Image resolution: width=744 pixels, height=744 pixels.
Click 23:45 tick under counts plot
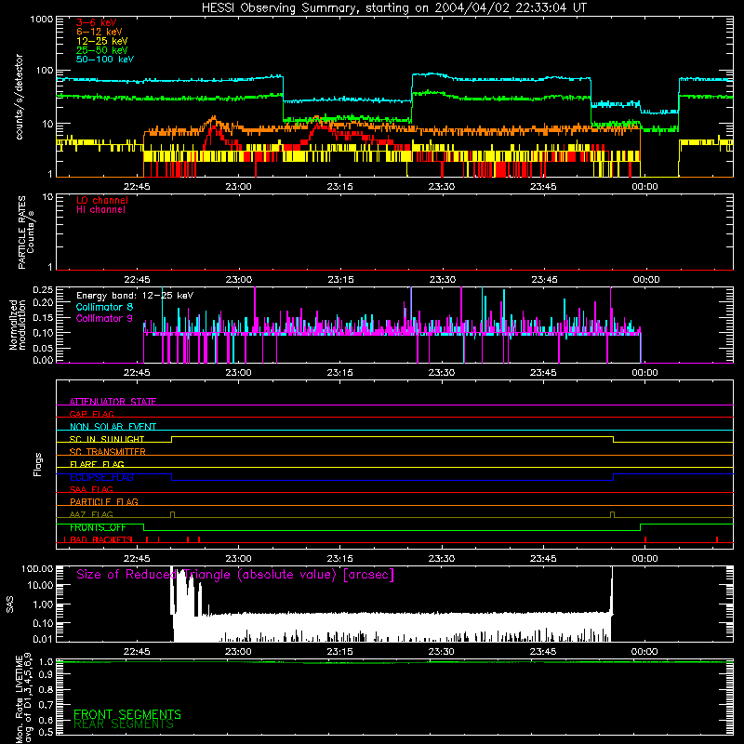tap(543, 187)
